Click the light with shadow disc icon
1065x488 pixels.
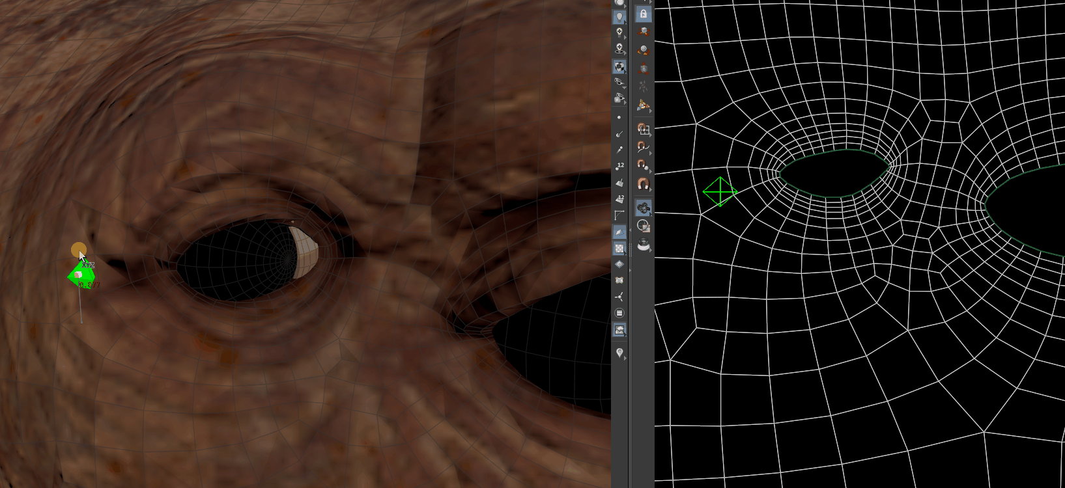[619, 49]
